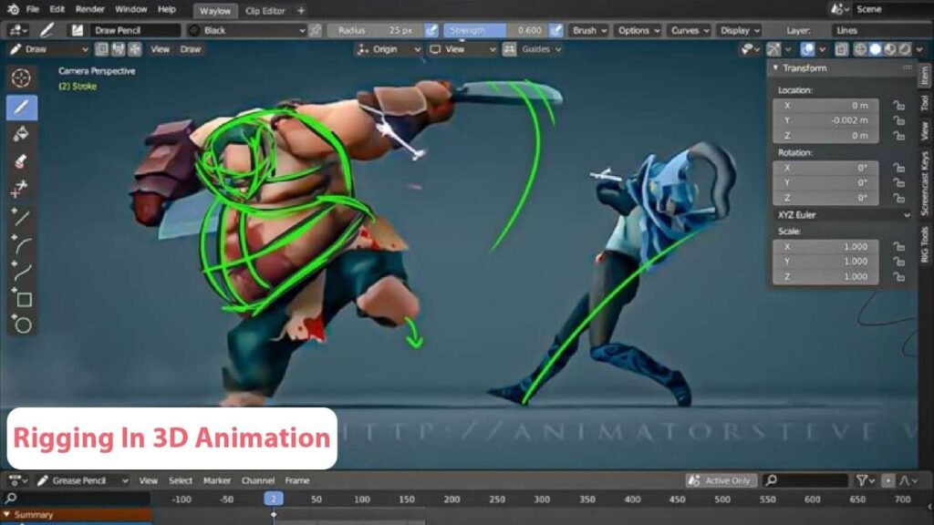Click the Scale X value field
The height and width of the screenshot is (525, 934).
825,246
